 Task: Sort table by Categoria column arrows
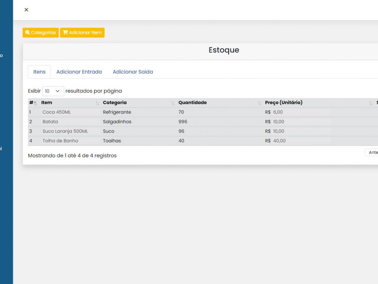(x=173, y=103)
